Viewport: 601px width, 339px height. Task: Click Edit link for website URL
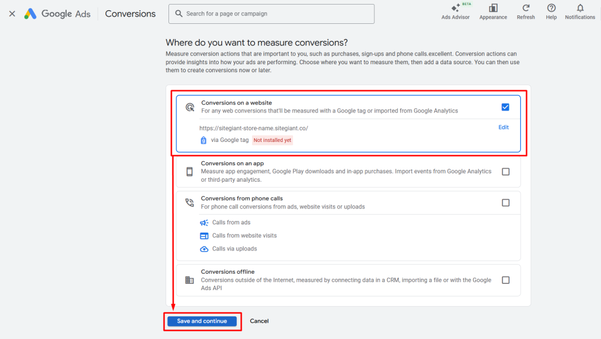coord(503,127)
